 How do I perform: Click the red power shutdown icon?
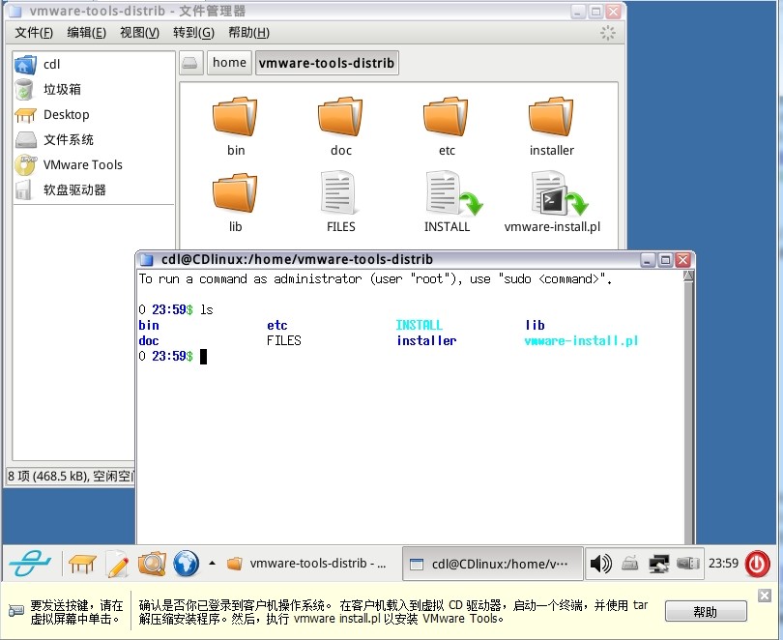click(x=757, y=565)
